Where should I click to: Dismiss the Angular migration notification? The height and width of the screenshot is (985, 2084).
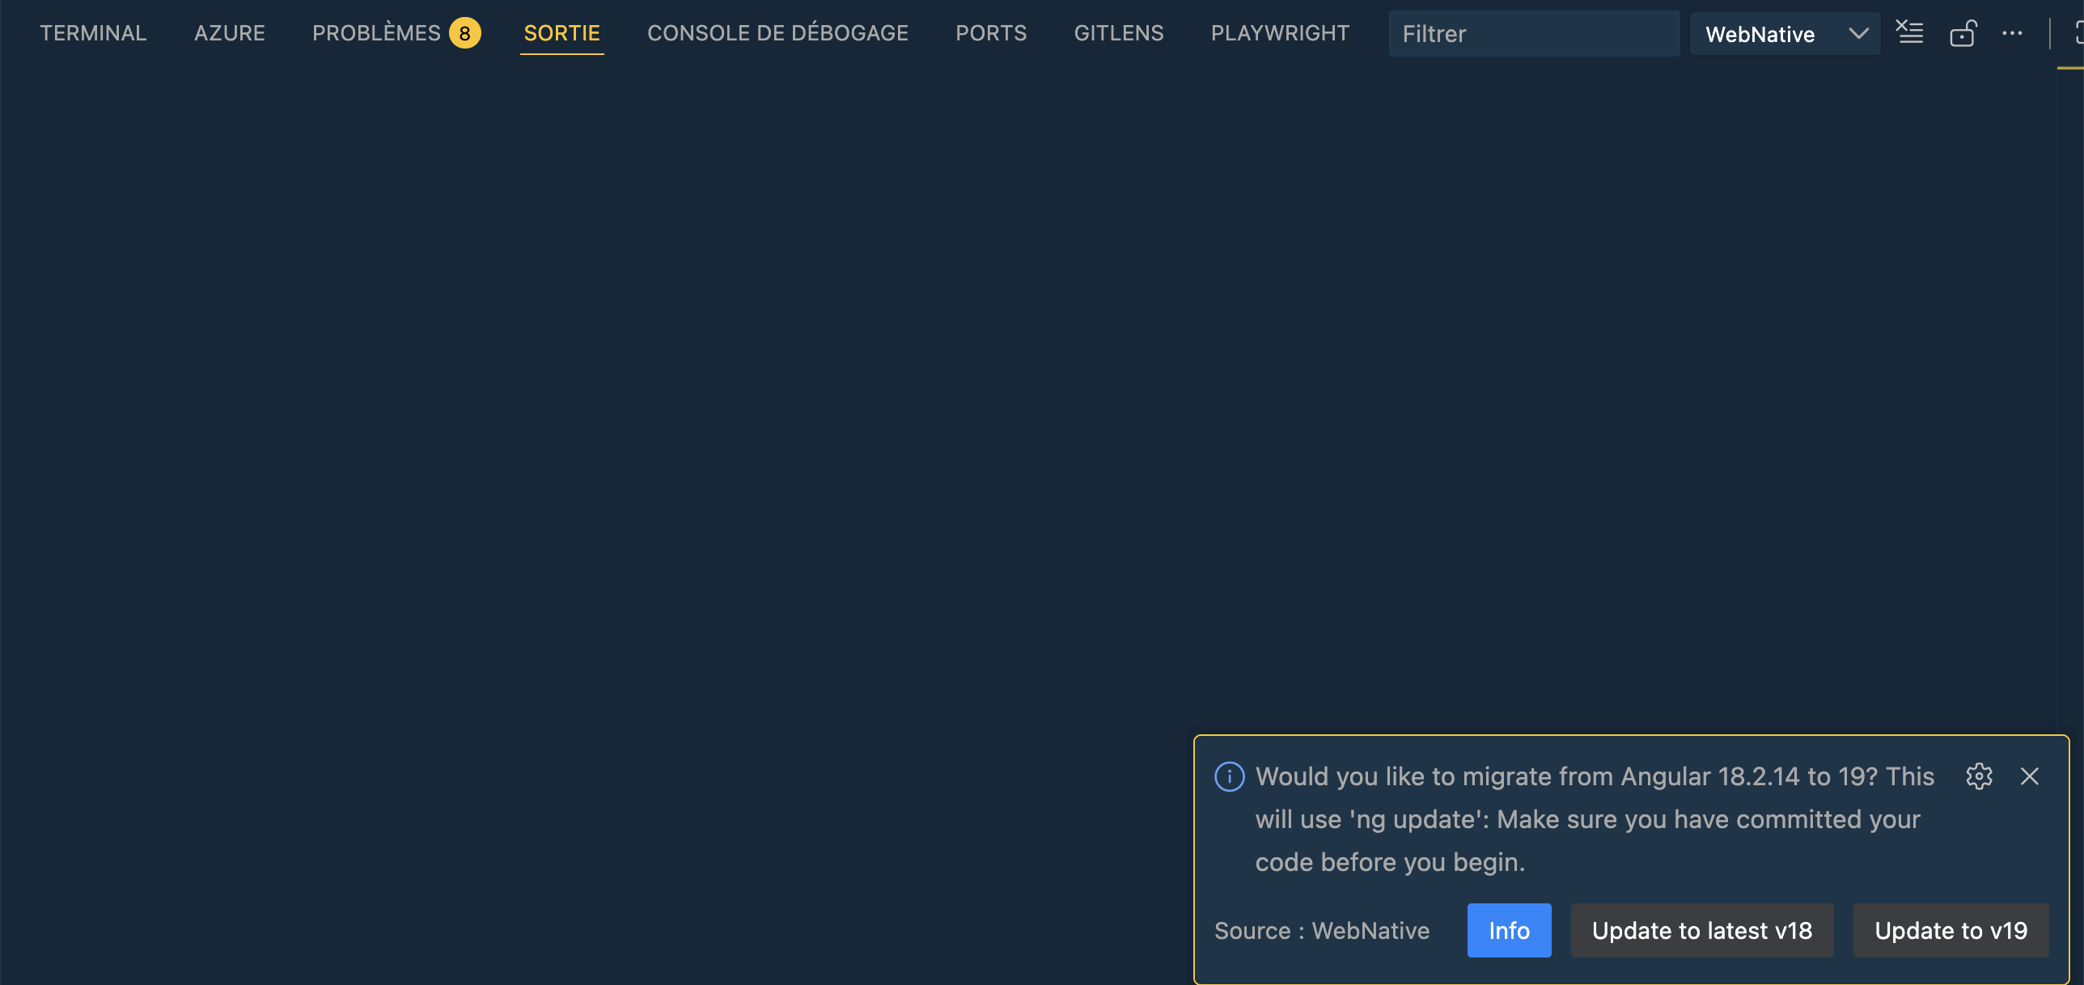[2030, 776]
